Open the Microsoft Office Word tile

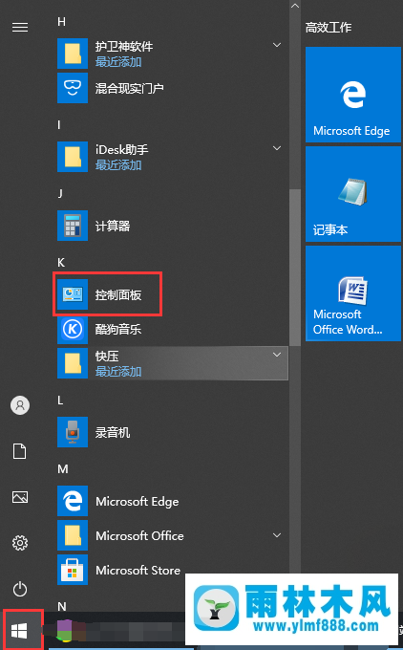click(353, 293)
